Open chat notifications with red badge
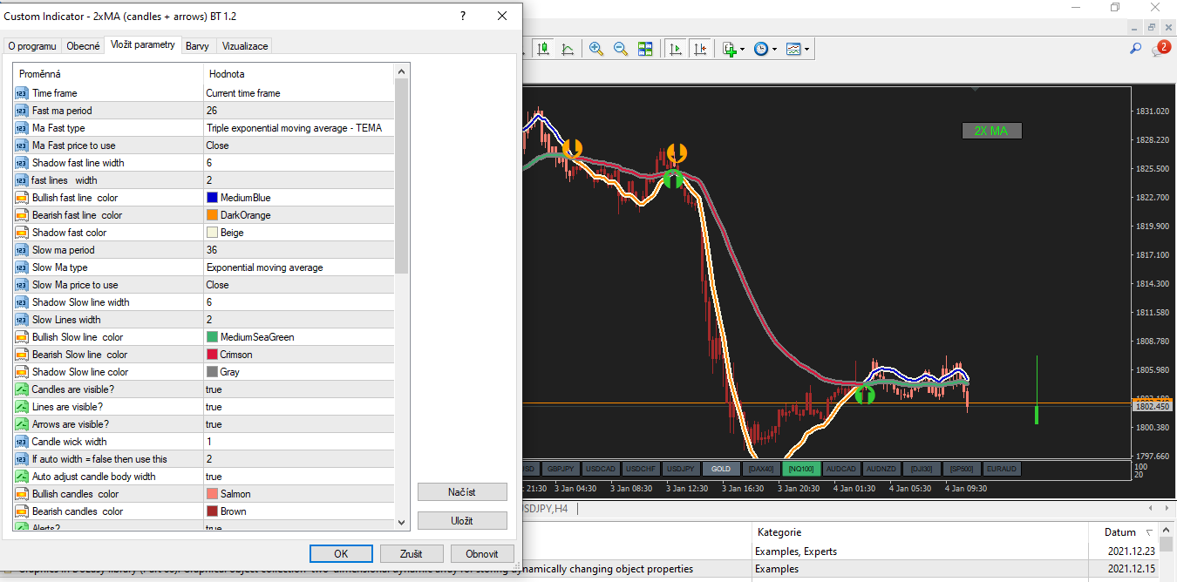 (x=1160, y=49)
